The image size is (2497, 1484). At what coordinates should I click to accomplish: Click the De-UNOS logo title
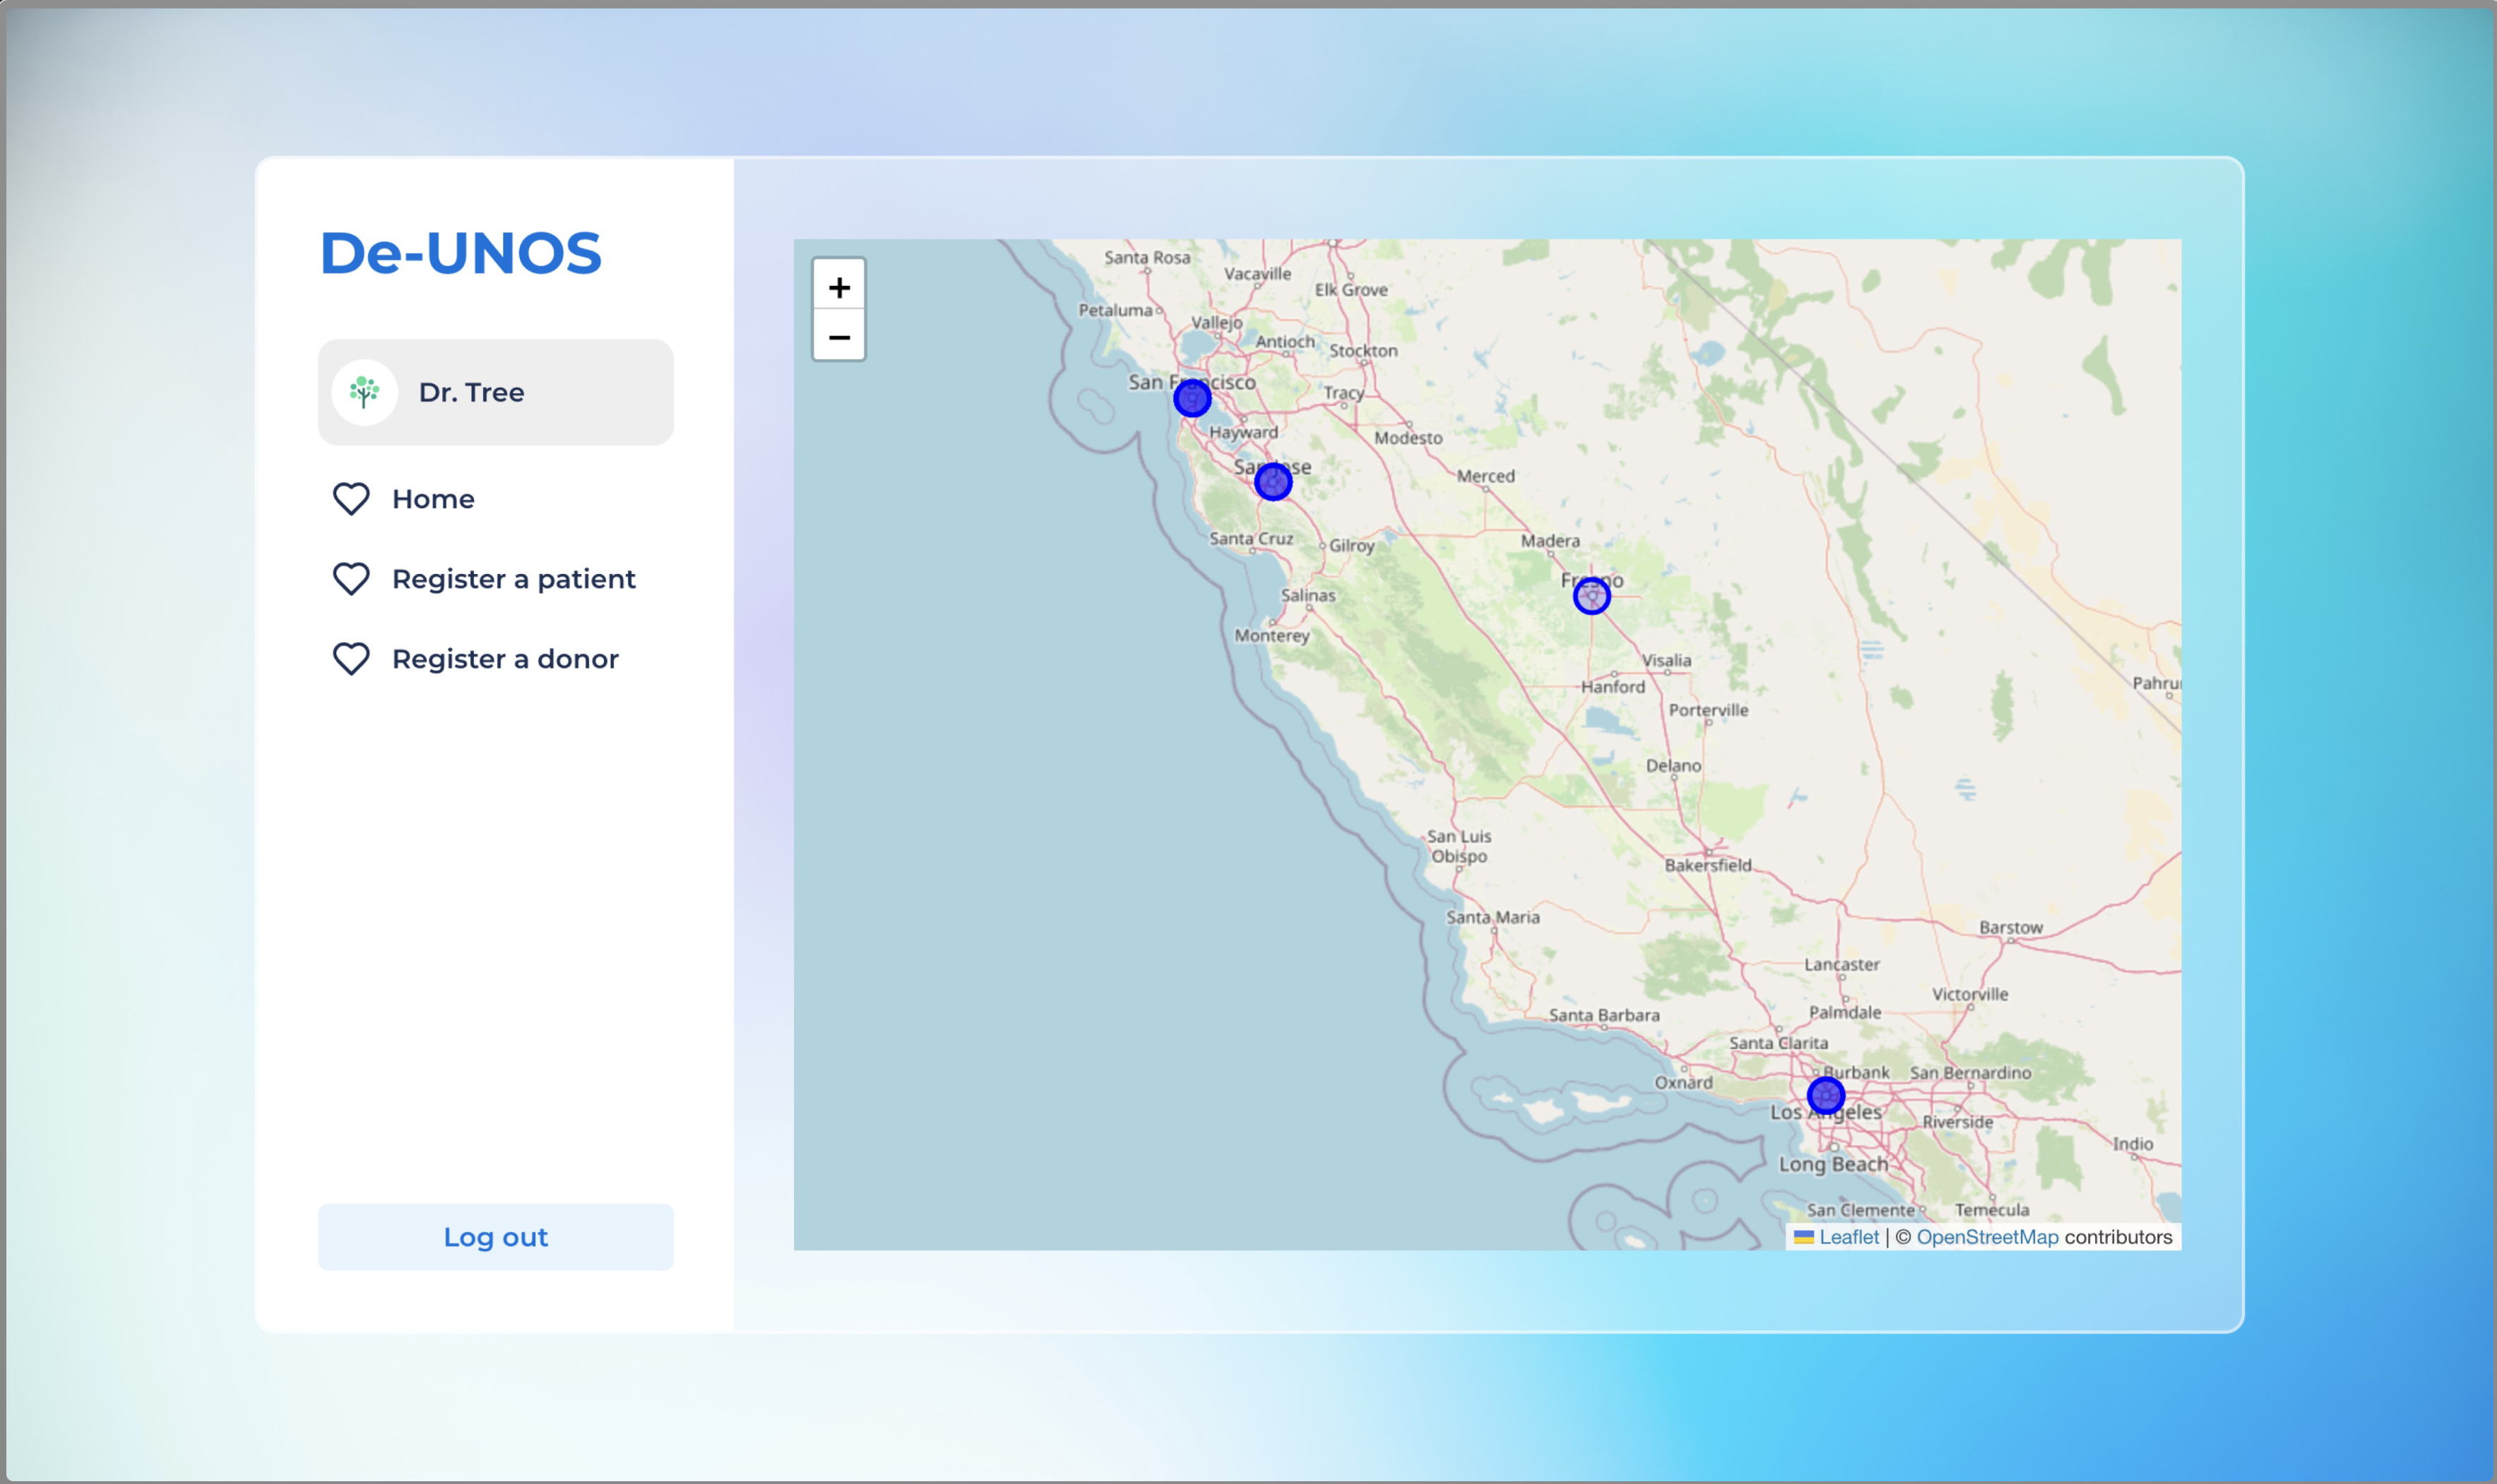460,253
